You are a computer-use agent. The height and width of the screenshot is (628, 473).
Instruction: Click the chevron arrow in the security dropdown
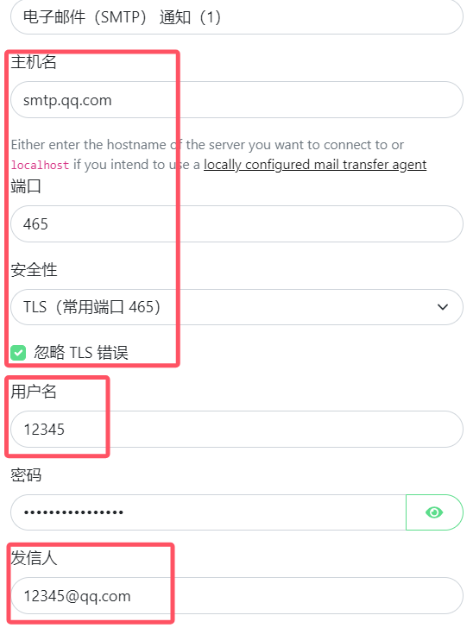pos(443,307)
